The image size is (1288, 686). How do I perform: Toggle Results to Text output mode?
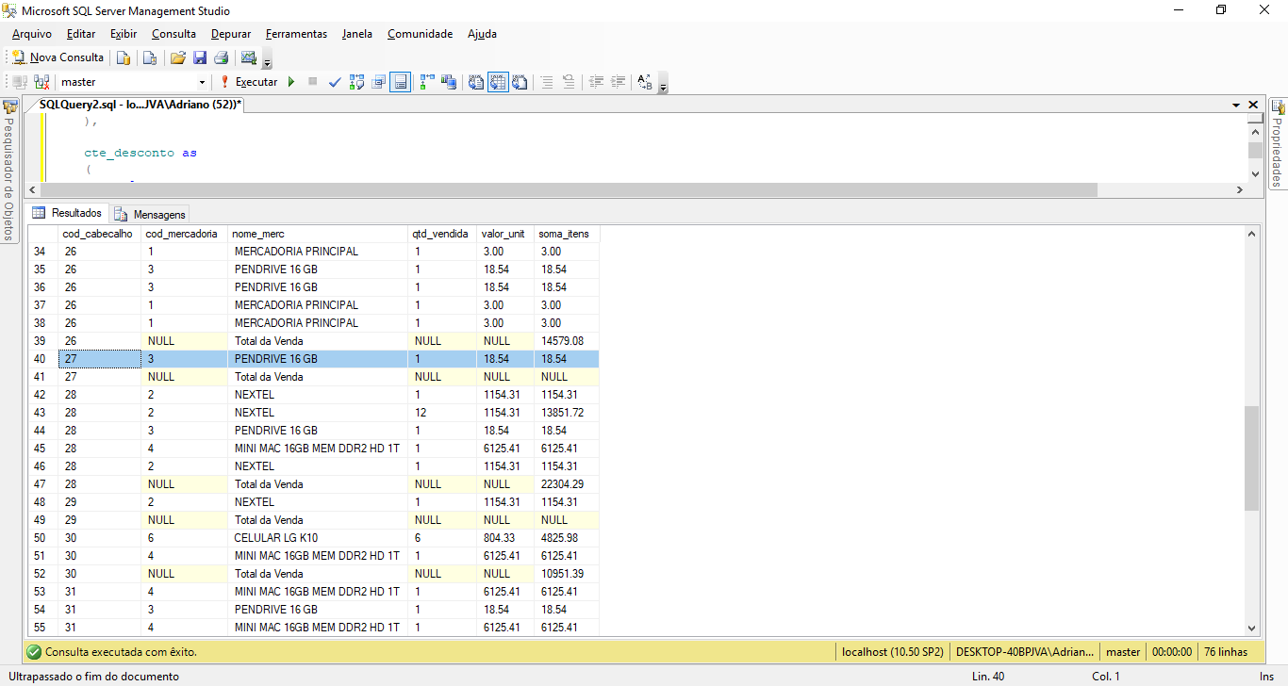[x=476, y=82]
